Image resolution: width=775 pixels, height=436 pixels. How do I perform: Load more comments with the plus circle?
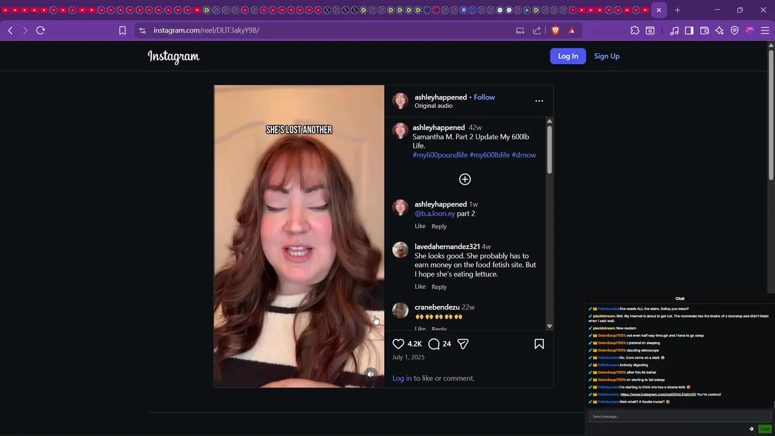coord(465,179)
